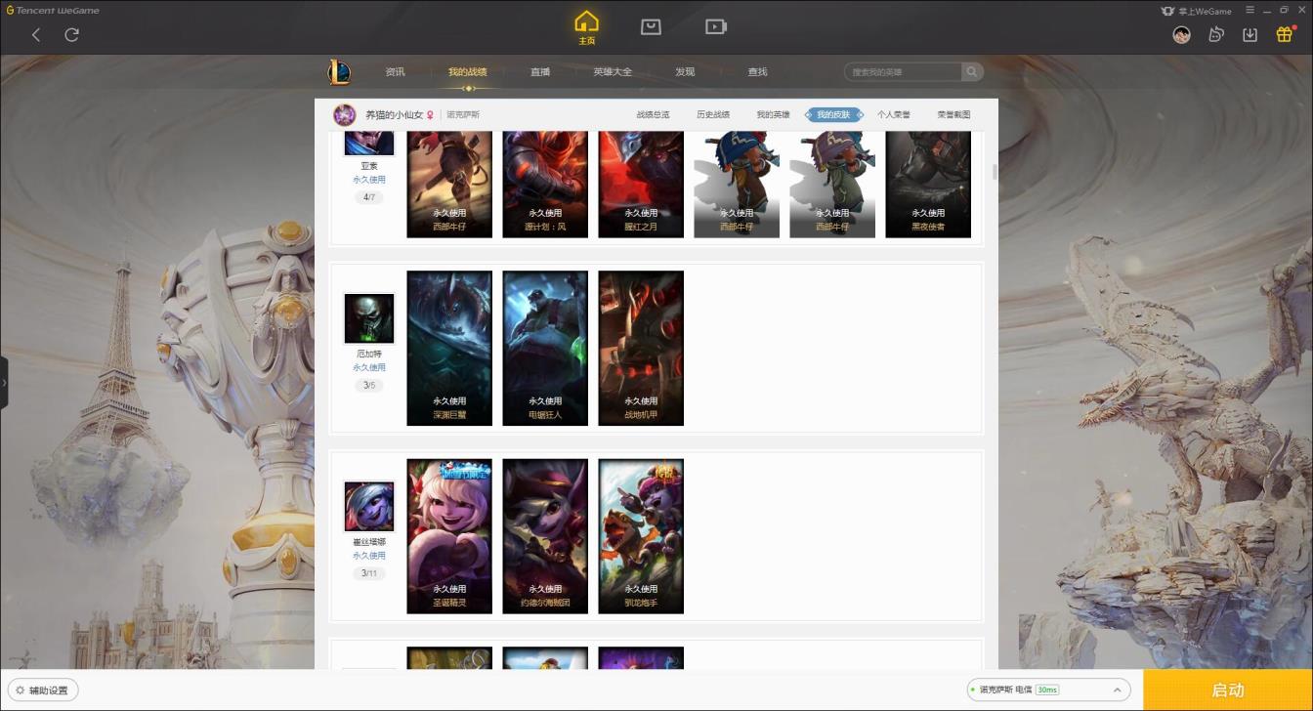The width and height of the screenshot is (1313, 711).
Task: Open the 黑夜使者 skin card
Action: (x=928, y=185)
